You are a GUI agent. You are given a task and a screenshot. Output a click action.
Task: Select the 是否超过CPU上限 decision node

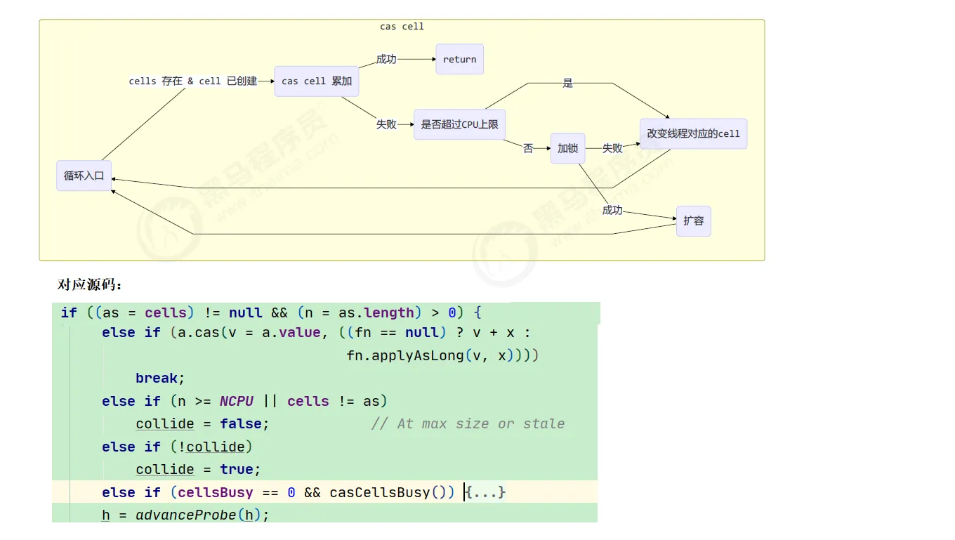coord(460,125)
